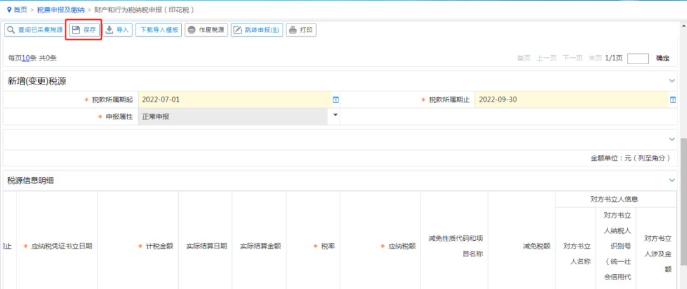Click the 跳转申报(B) button
Image resolution: width=687 pixels, height=289 pixels.
pyautogui.click(x=257, y=30)
